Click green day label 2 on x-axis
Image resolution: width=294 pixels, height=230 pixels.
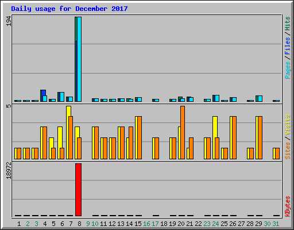(x=28, y=224)
